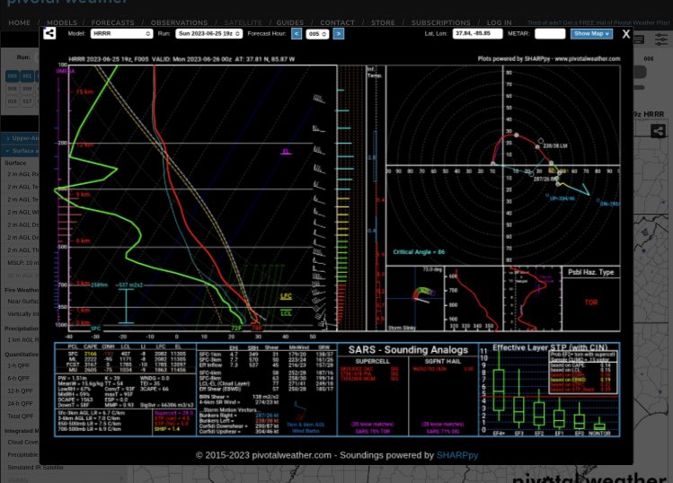Screen dimensions: 673x483
Task: Go to previous forecast hour arrow
Action: point(297,33)
